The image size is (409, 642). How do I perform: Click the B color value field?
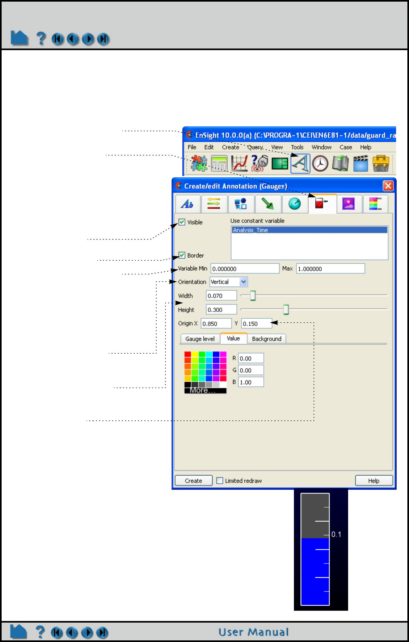click(251, 382)
